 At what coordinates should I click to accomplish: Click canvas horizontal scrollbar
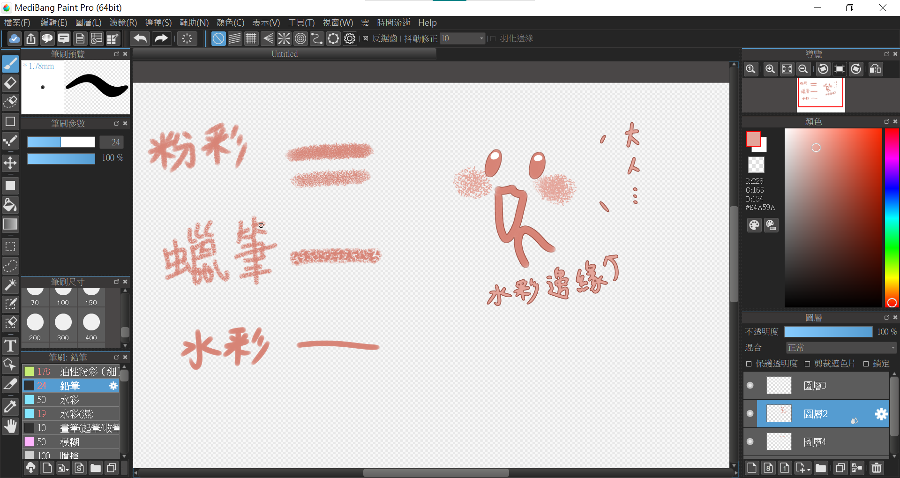click(x=436, y=473)
